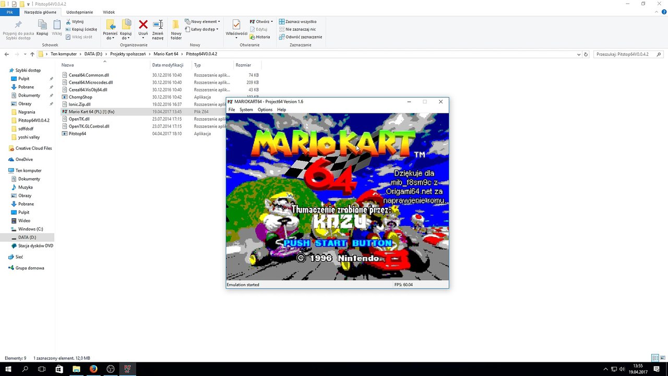Click Mario Kart 64 breadcrumb segment
Viewport: 668px width, 376px height.
tap(166, 54)
